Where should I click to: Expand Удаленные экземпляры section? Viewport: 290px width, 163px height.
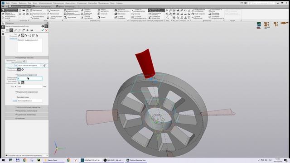coord(27,115)
